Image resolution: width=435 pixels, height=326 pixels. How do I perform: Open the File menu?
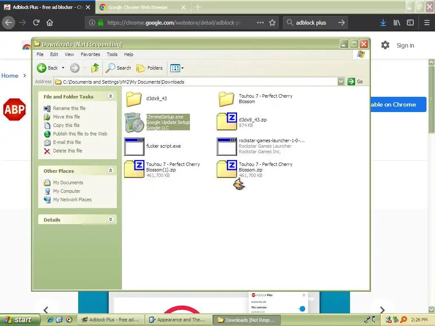tap(40, 54)
